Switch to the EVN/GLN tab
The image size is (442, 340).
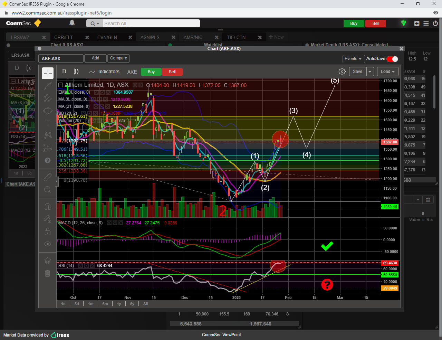tap(107, 37)
